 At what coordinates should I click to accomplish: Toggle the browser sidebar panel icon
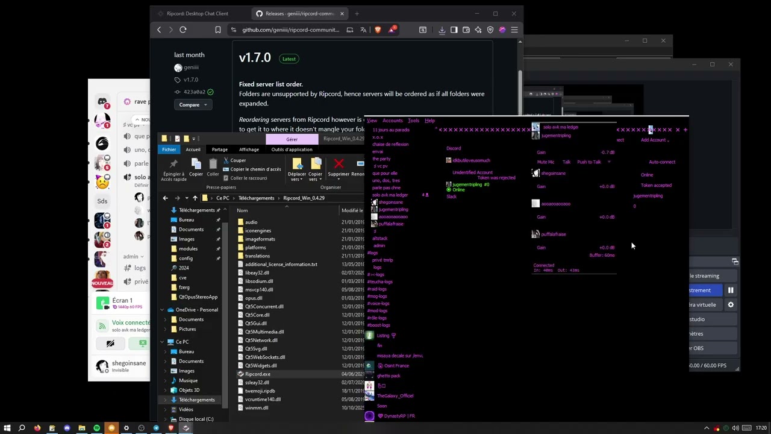pos(454,30)
